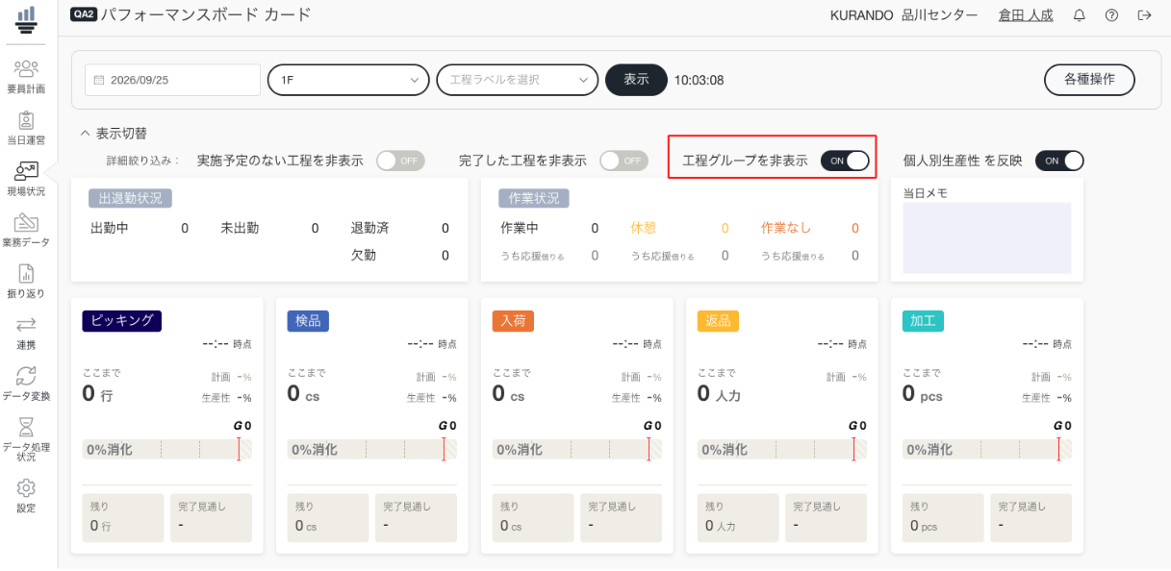Click the 作業中 status label

tap(520, 229)
